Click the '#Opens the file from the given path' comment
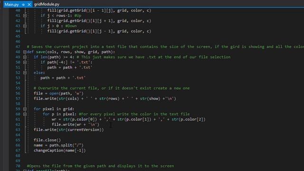The height and width of the screenshot is (171, 304). 100,166
